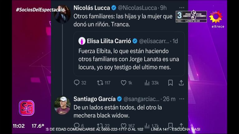Click the reply icon on Nicolás Lucca's tweet
239x134 pixels.
(77, 83)
